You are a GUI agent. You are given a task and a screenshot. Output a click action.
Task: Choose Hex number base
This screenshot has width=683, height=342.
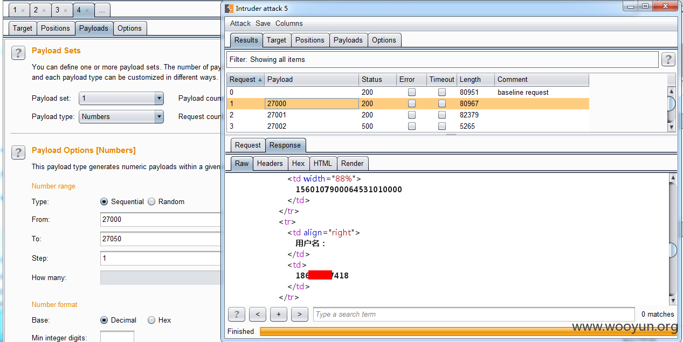coord(151,320)
